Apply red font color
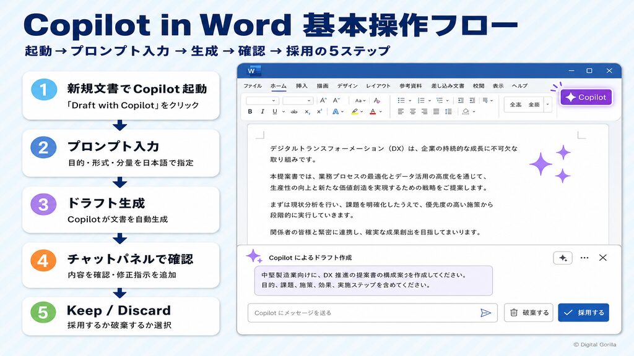This screenshot has height=356, width=634. point(373,111)
